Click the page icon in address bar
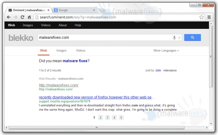The width and height of the screenshot is (218, 135). (x=37, y=17)
